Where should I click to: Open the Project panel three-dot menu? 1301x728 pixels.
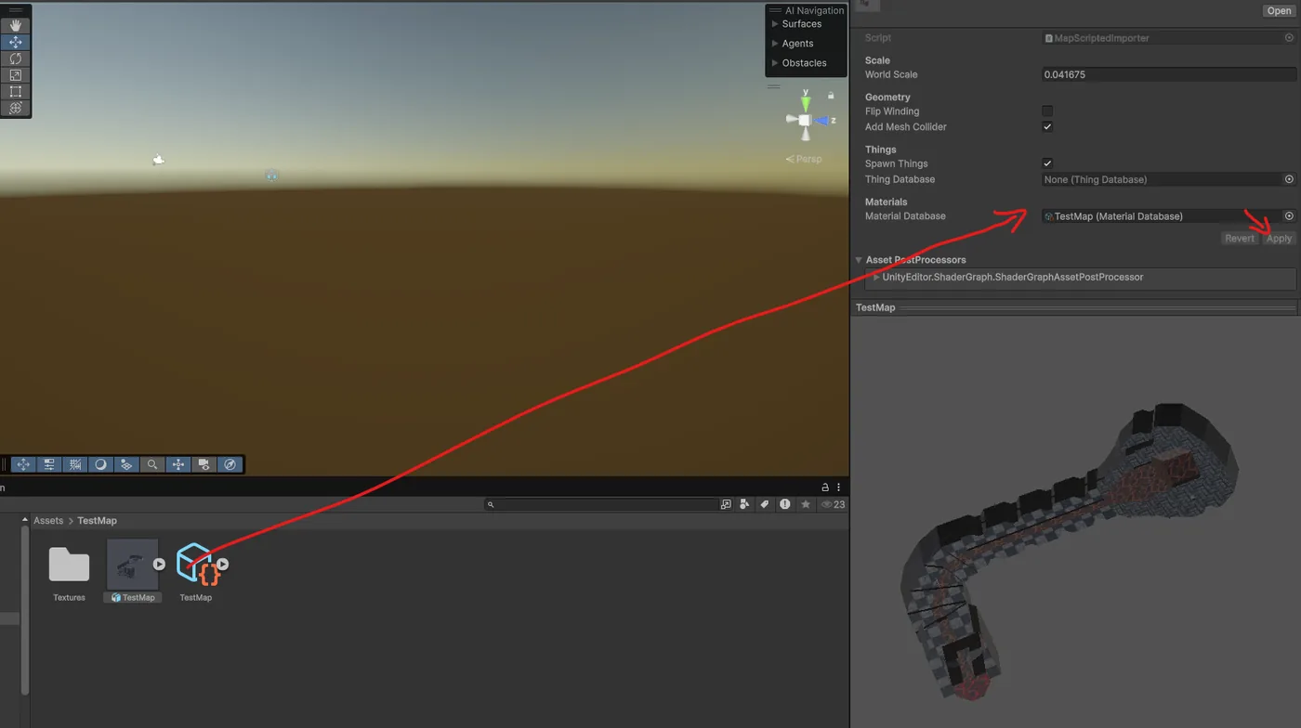(839, 487)
